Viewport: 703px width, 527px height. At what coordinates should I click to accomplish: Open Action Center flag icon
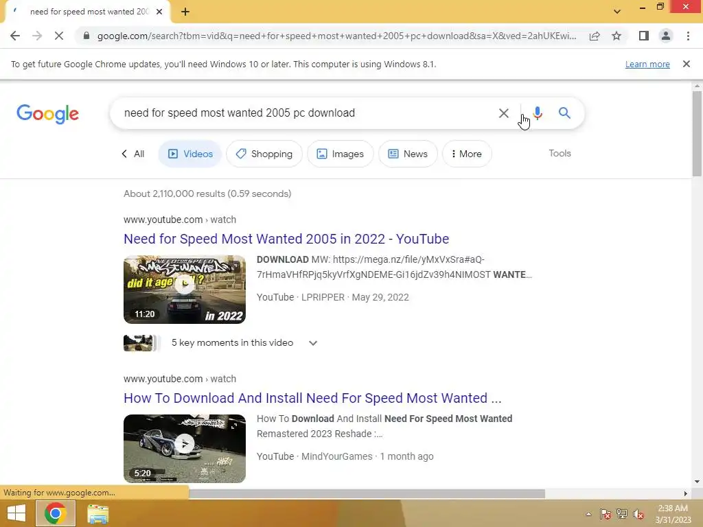pyautogui.click(x=606, y=514)
